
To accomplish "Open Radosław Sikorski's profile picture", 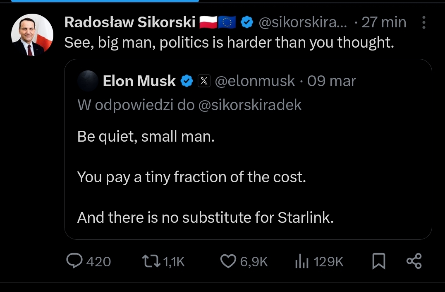I will pos(32,35).
